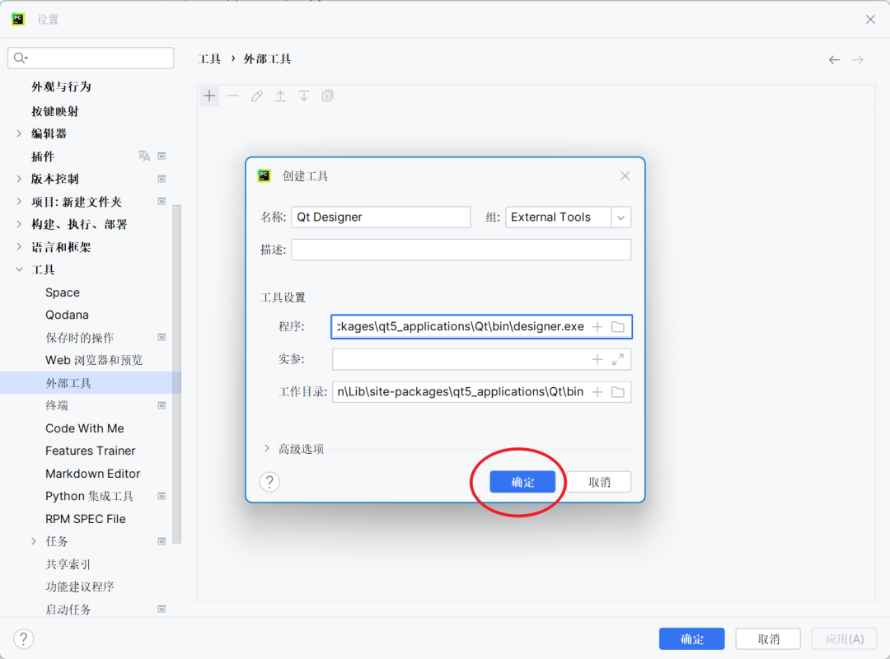Confirm with 确定 in 创建工具 dialog

pyautogui.click(x=522, y=482)
